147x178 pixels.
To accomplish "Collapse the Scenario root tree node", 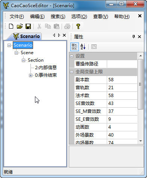I will [x=9, y=45].
